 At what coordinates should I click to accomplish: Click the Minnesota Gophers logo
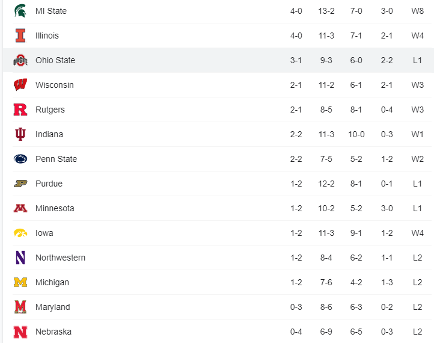20,208
